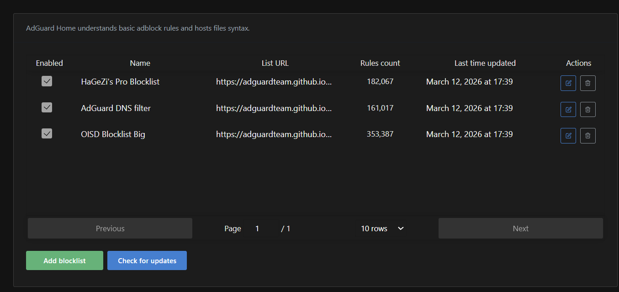
Task: Click the 161,017 rules count value
Action: pyautogui.click(x=380, y=108)
